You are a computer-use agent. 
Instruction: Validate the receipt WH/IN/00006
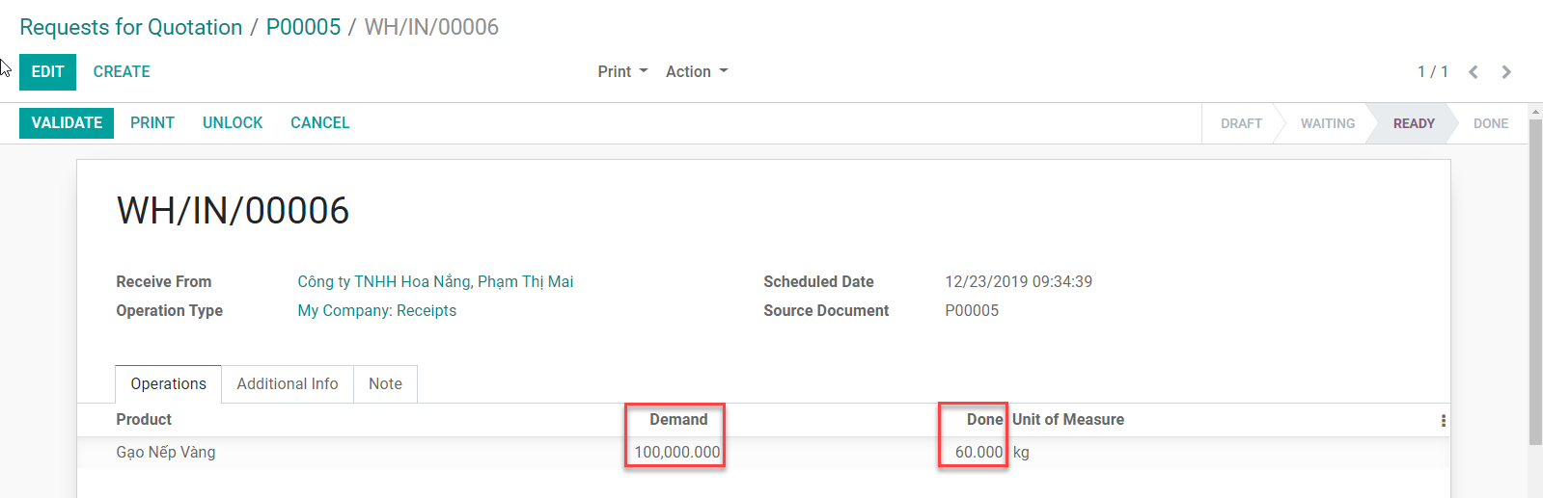(67, 123)
